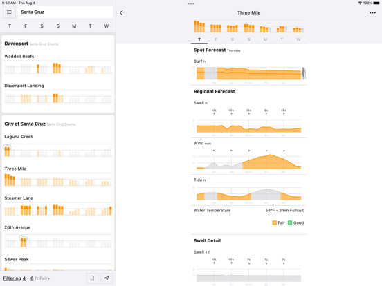Tap the bookmark icon in bottom bar
The image size is (382, 286).
(92, 278)
